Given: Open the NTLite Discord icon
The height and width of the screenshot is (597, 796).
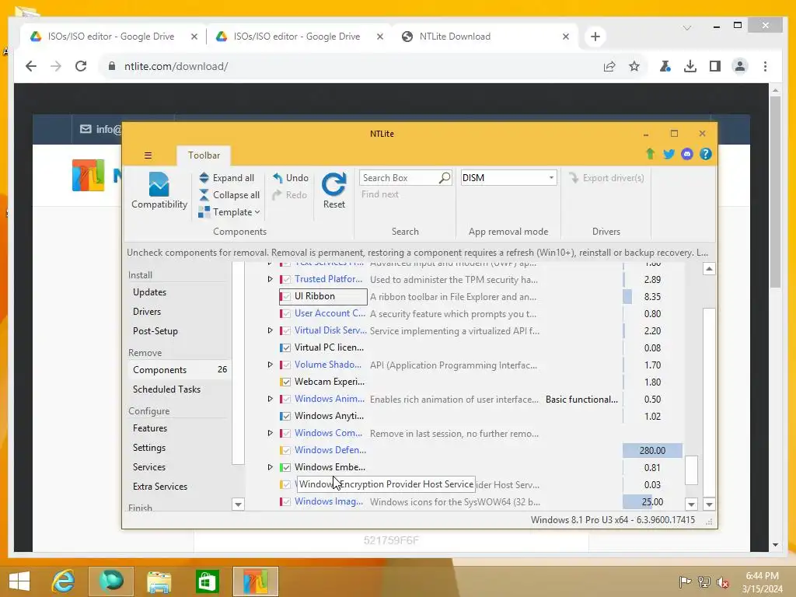Looking at the screenshot, I should (687, 154).
